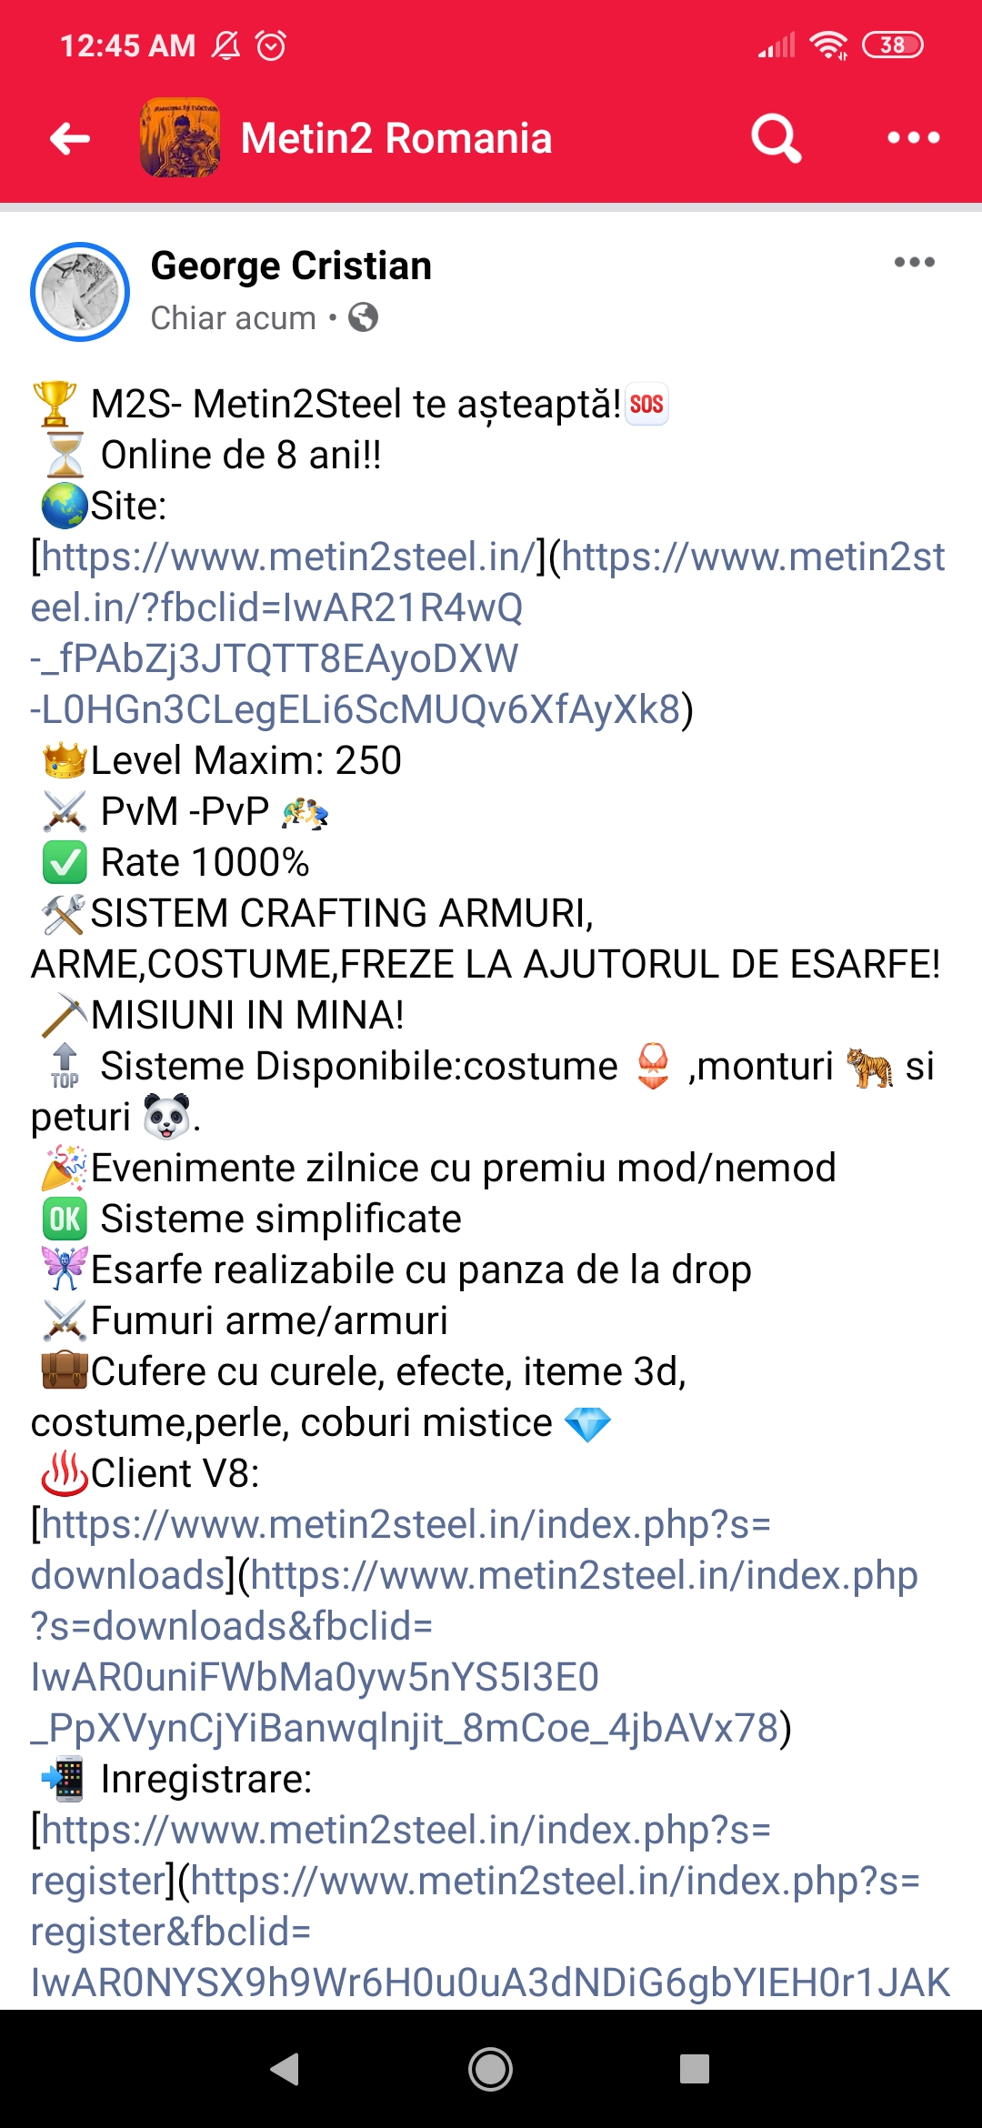Tap the Android back navigation button

286,2069
